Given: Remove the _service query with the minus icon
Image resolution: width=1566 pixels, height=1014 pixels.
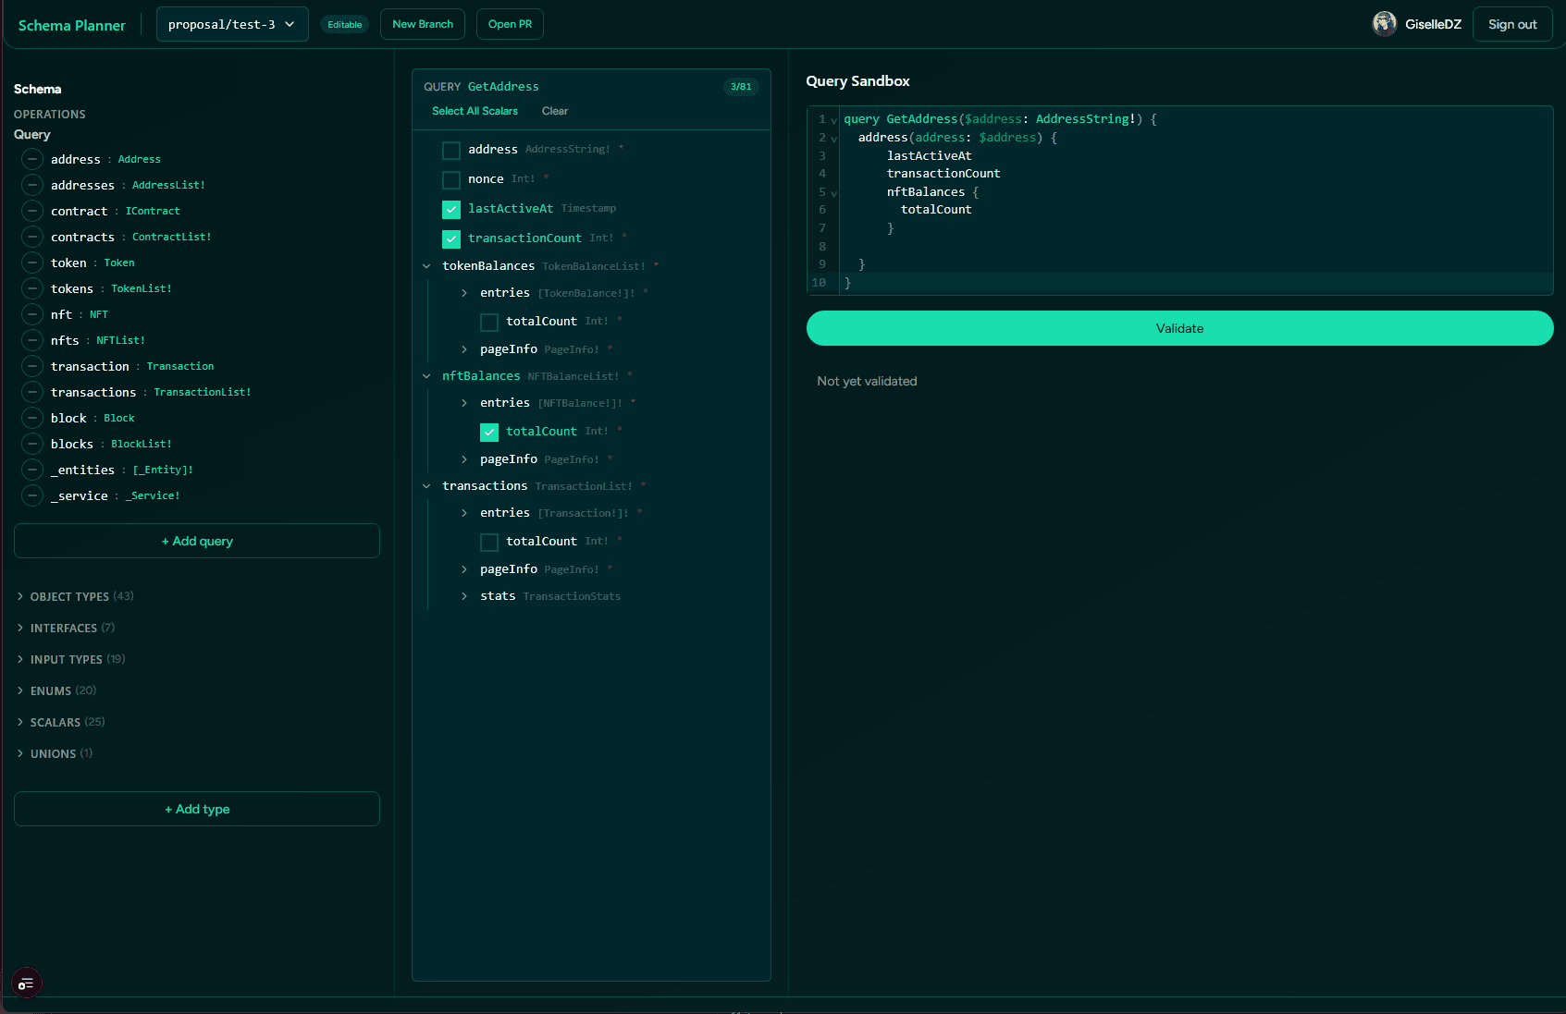Looking at the screenshot, I should coord(31,495).
